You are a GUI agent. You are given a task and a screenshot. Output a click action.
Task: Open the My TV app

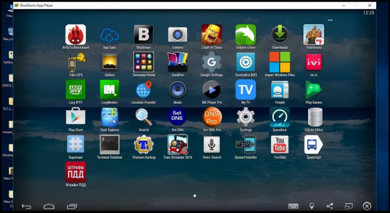coord(245,90)
